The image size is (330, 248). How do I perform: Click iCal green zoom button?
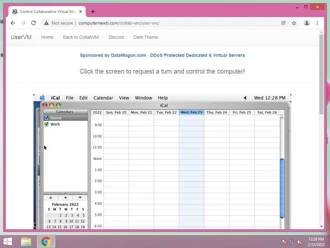coord(58,105)
